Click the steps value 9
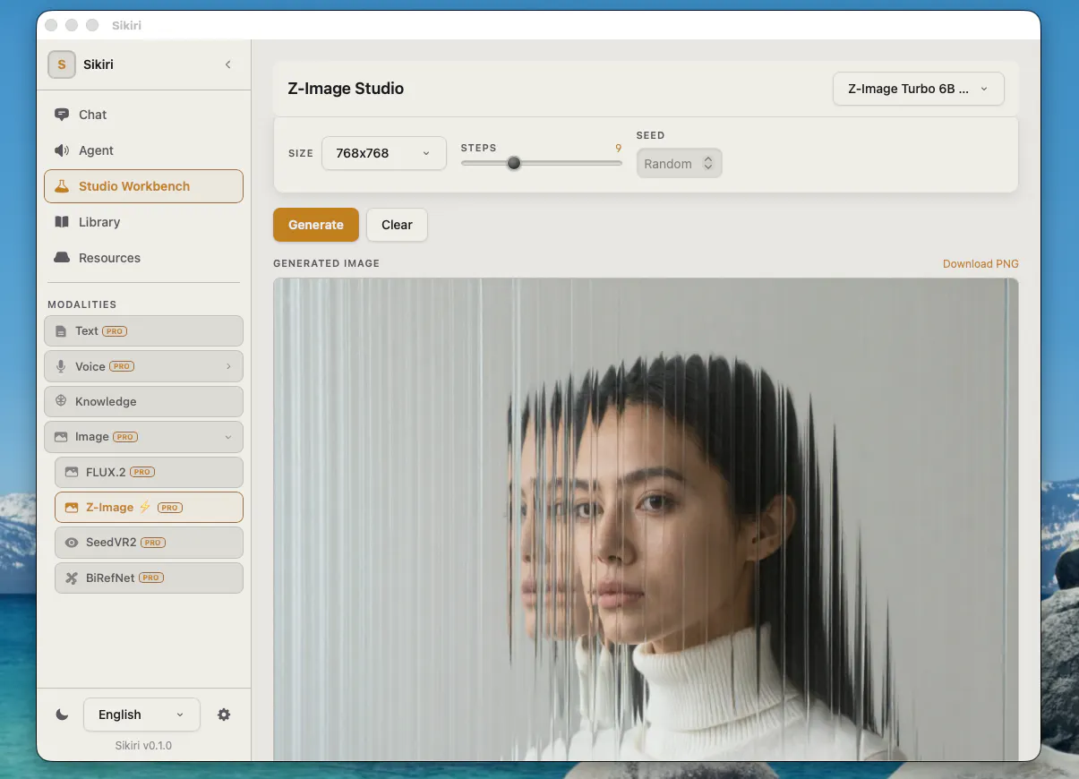 618,148
